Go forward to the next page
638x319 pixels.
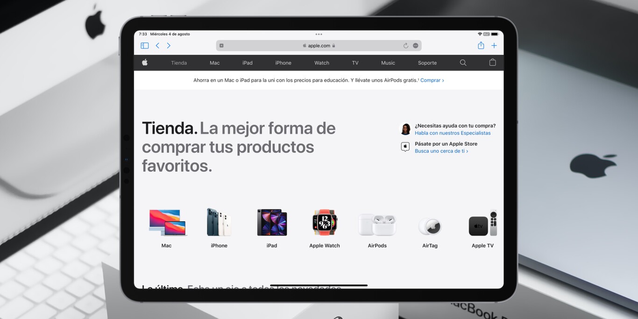pyautogui.click(x=169, y=46)
